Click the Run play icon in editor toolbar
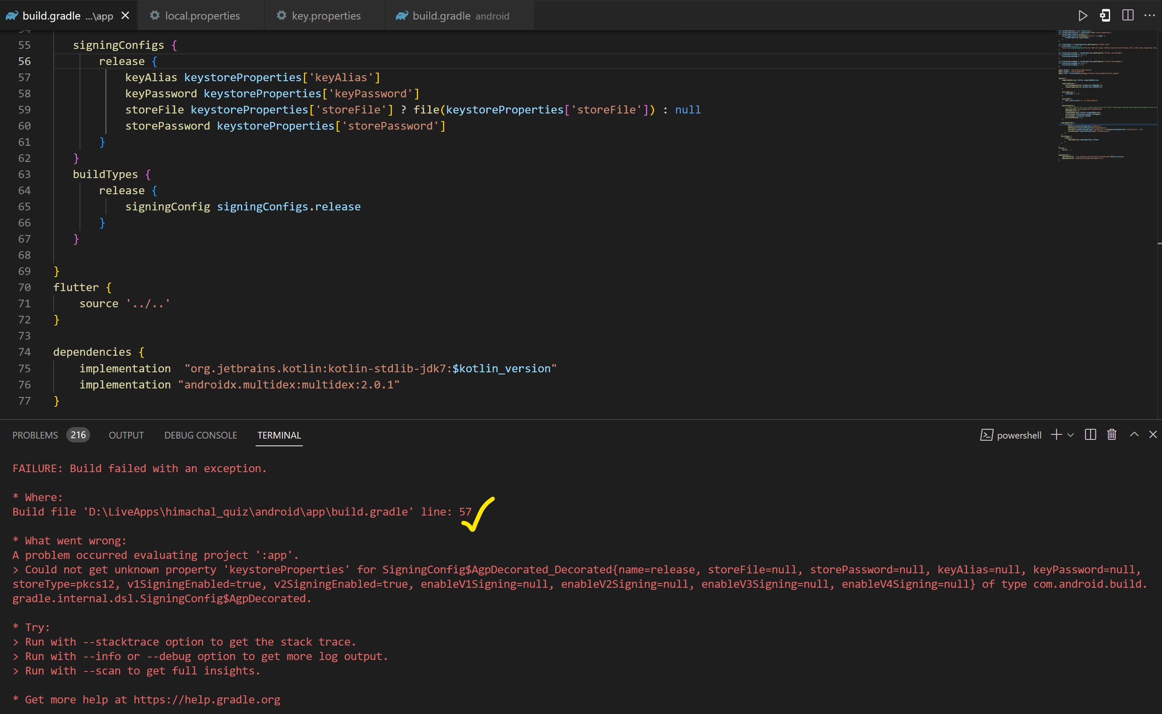Screen dimensions: 1162x714 pyautogui.click(x=1082, y=16)
